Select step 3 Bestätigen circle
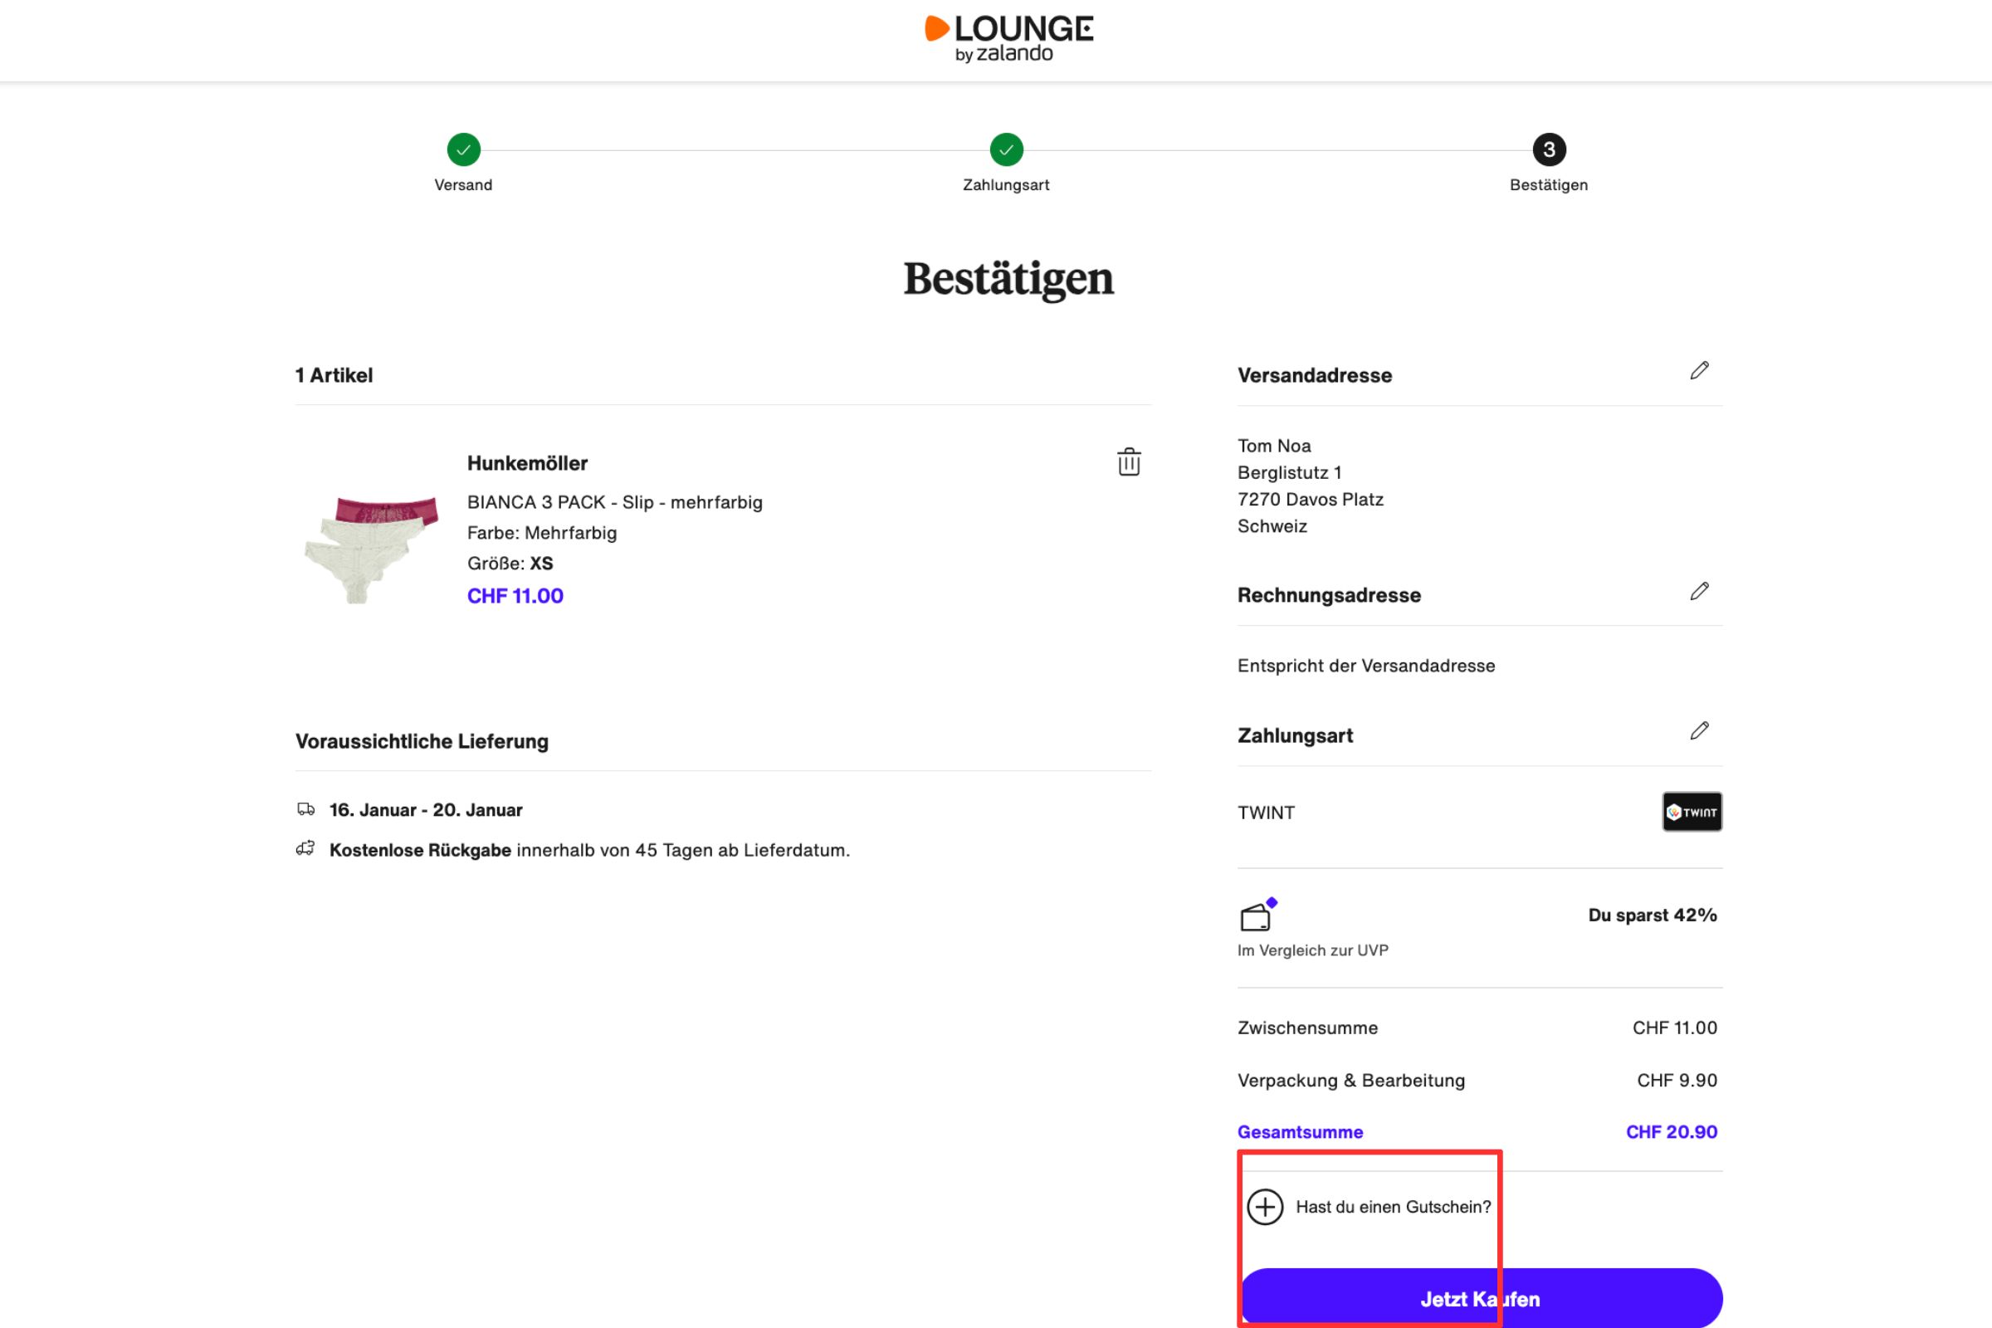This screenshot has height=1328, width=1992. point(1549,150)
